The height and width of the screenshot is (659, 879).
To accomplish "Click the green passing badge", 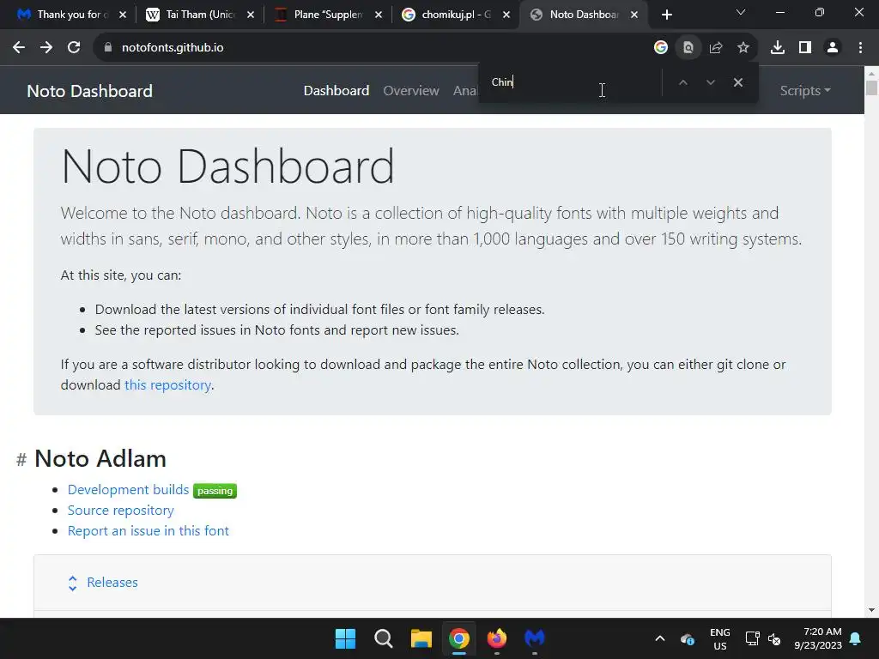I will pyautogui.click(x=215, y=491).
